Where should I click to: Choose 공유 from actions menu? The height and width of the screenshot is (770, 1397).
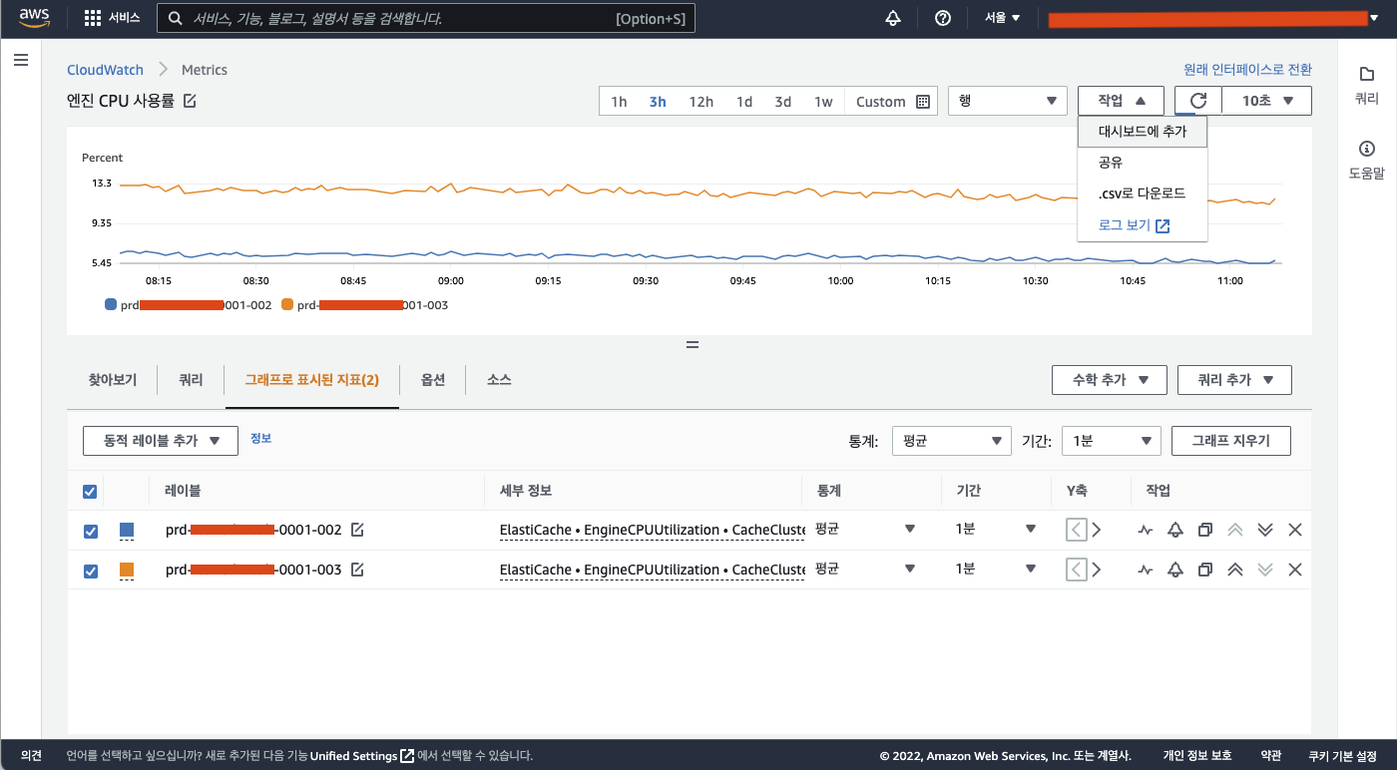click(x=1143, y=163)
